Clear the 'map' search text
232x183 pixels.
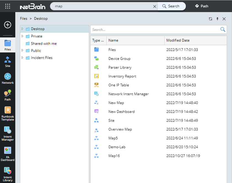pyautogui.click(x=154, y=6)
